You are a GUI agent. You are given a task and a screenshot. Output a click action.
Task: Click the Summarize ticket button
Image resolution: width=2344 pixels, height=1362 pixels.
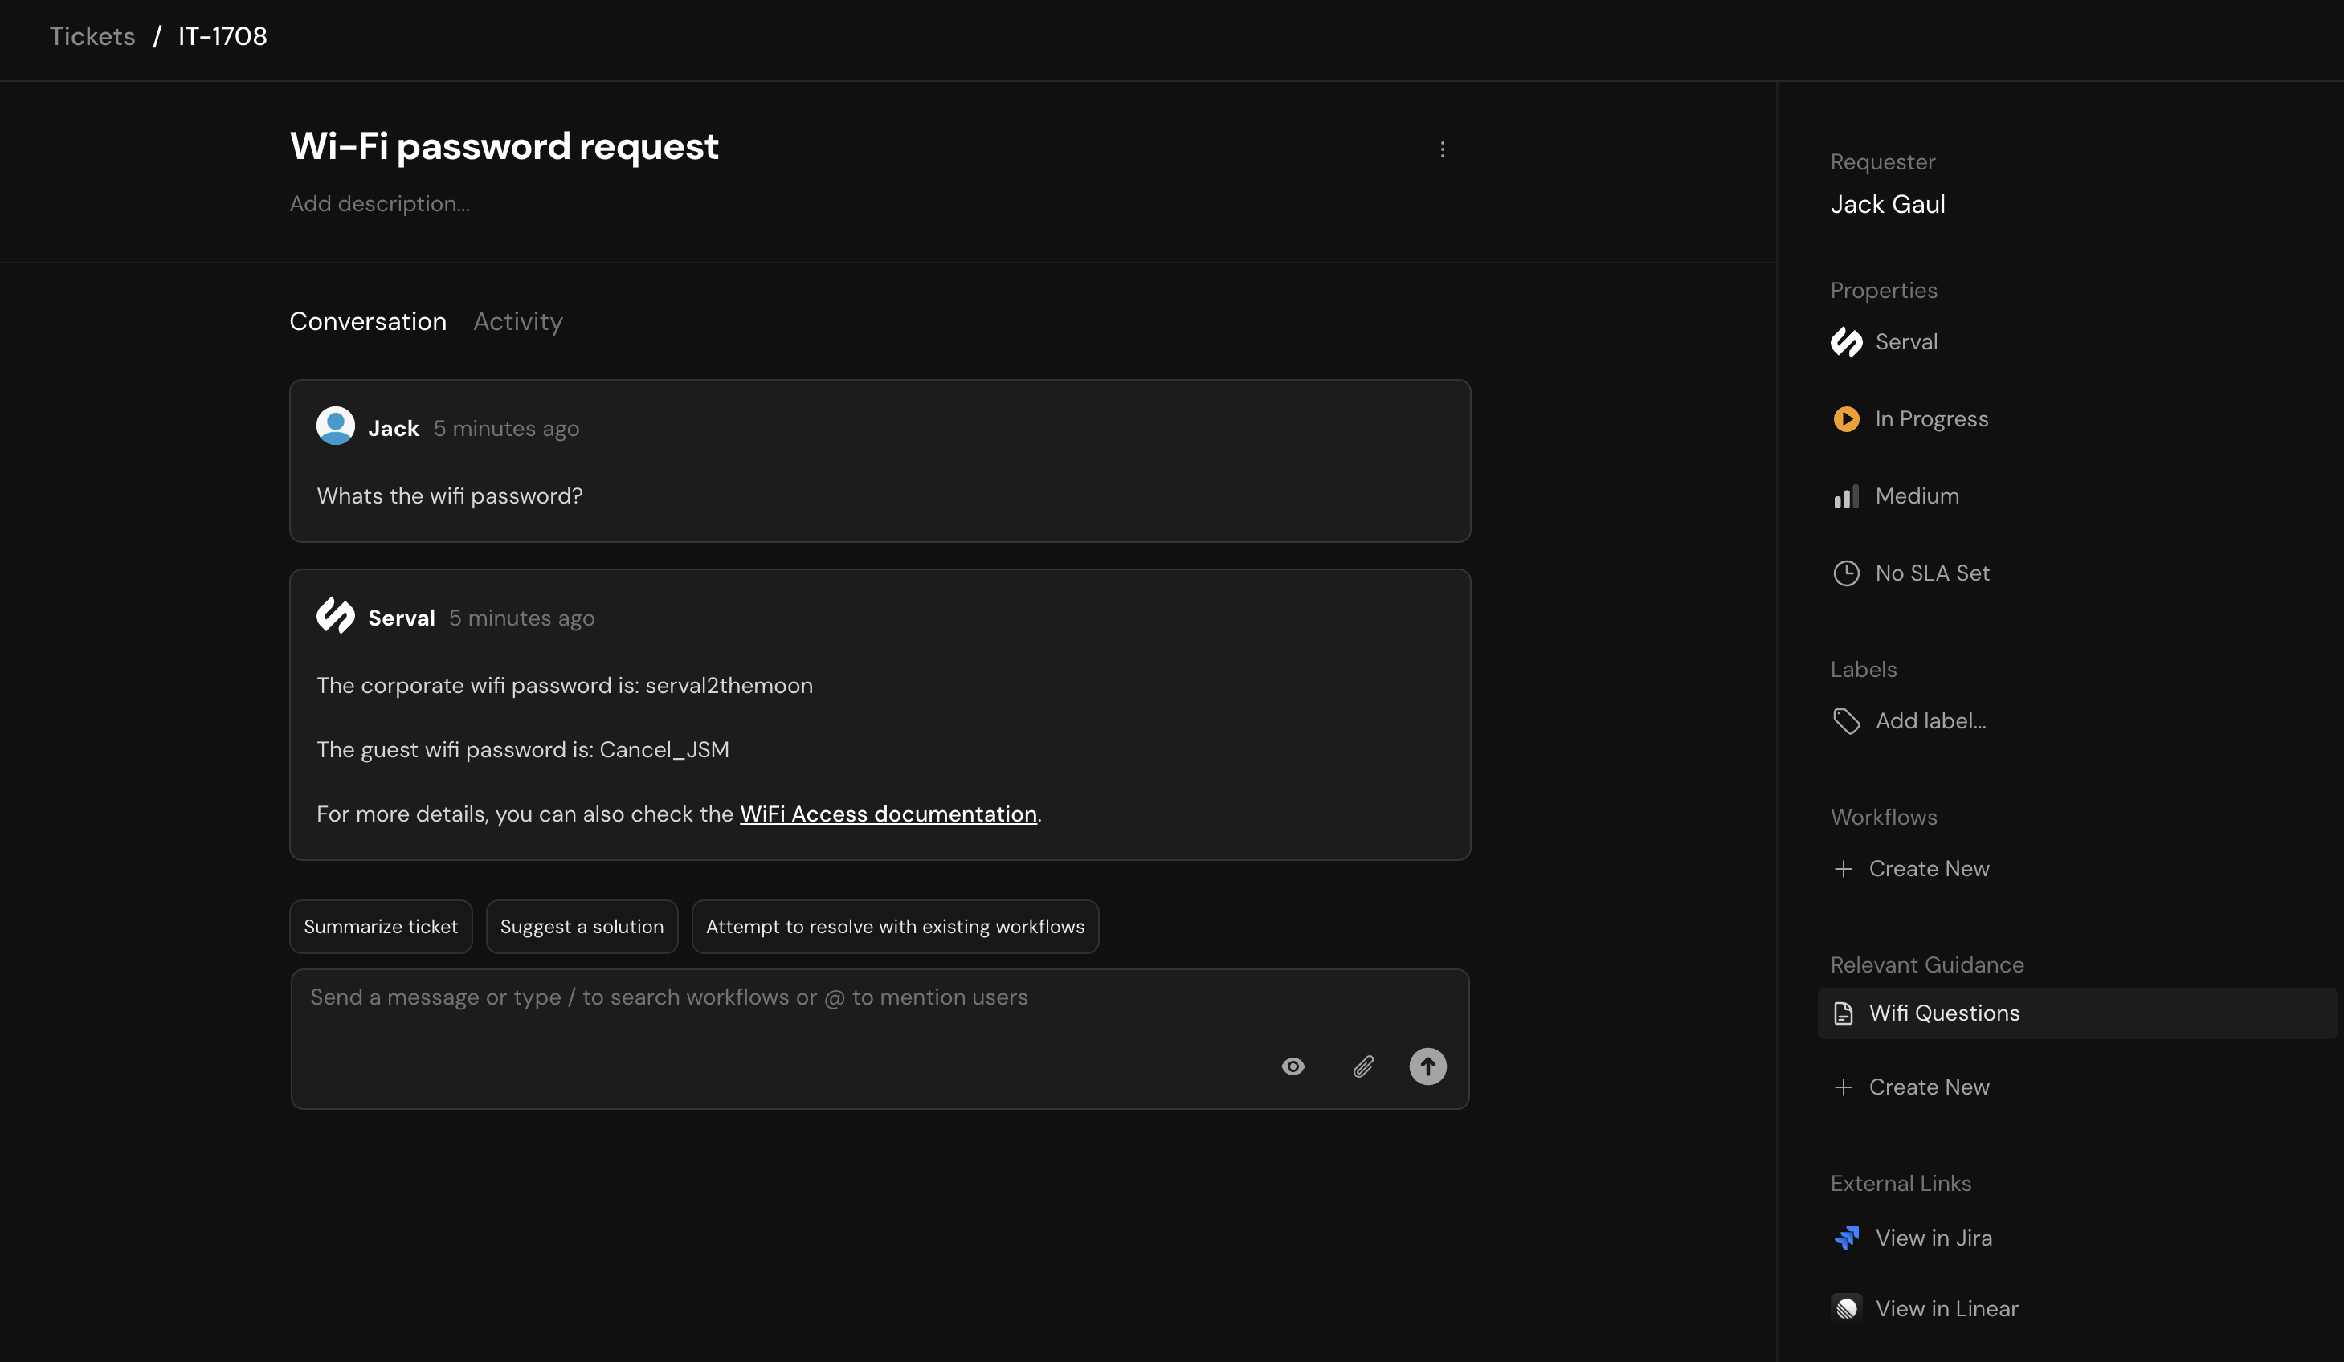click(381, 926)
